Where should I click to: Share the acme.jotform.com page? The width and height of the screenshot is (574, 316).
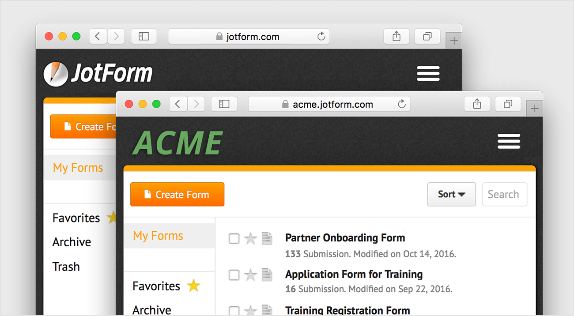[x=477, y=104]
